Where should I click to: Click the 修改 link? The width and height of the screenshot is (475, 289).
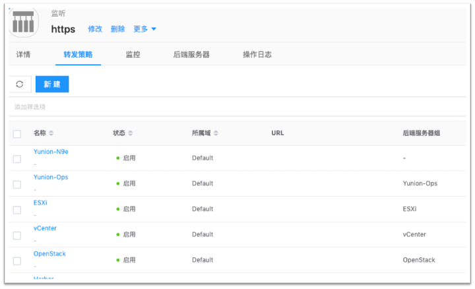click(x=95, y=29)
